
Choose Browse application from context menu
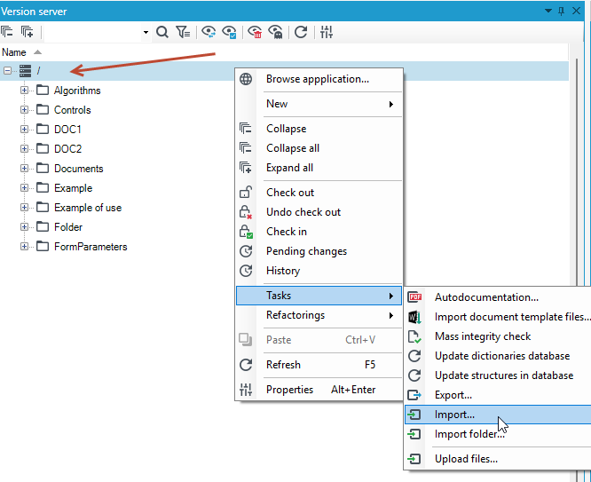click(x=319, y=79)
